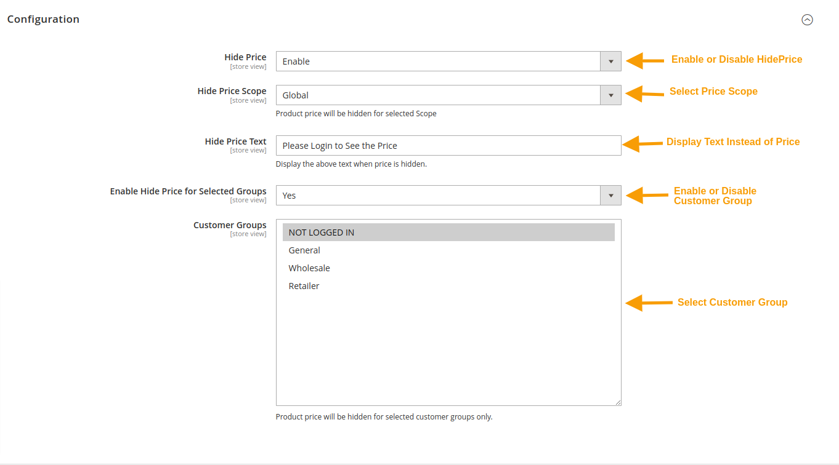Collapse the Configuration section with the chevron

point(808,19)
